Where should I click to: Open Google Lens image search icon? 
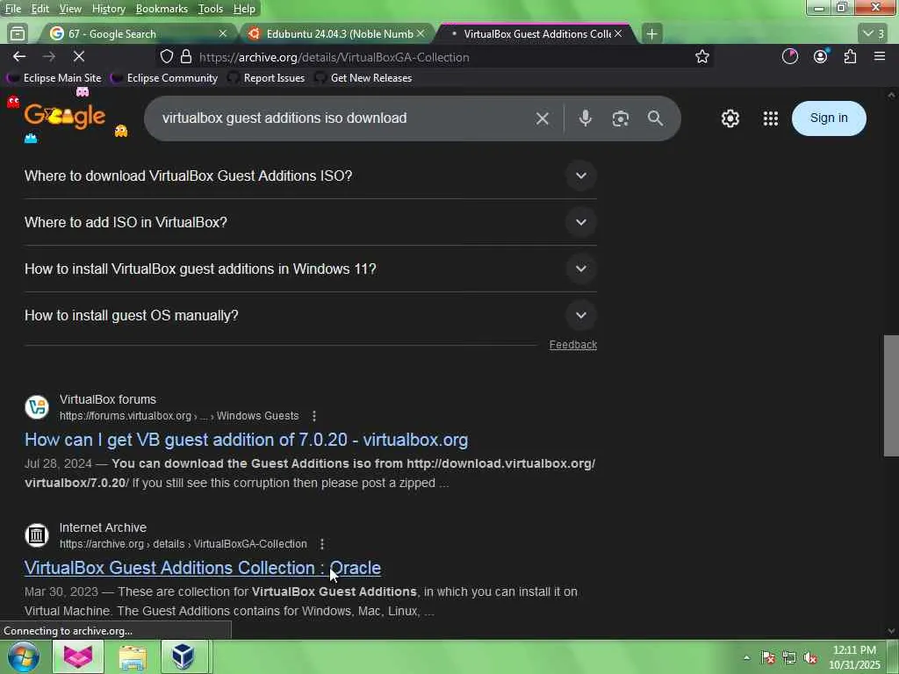point(621,118)
